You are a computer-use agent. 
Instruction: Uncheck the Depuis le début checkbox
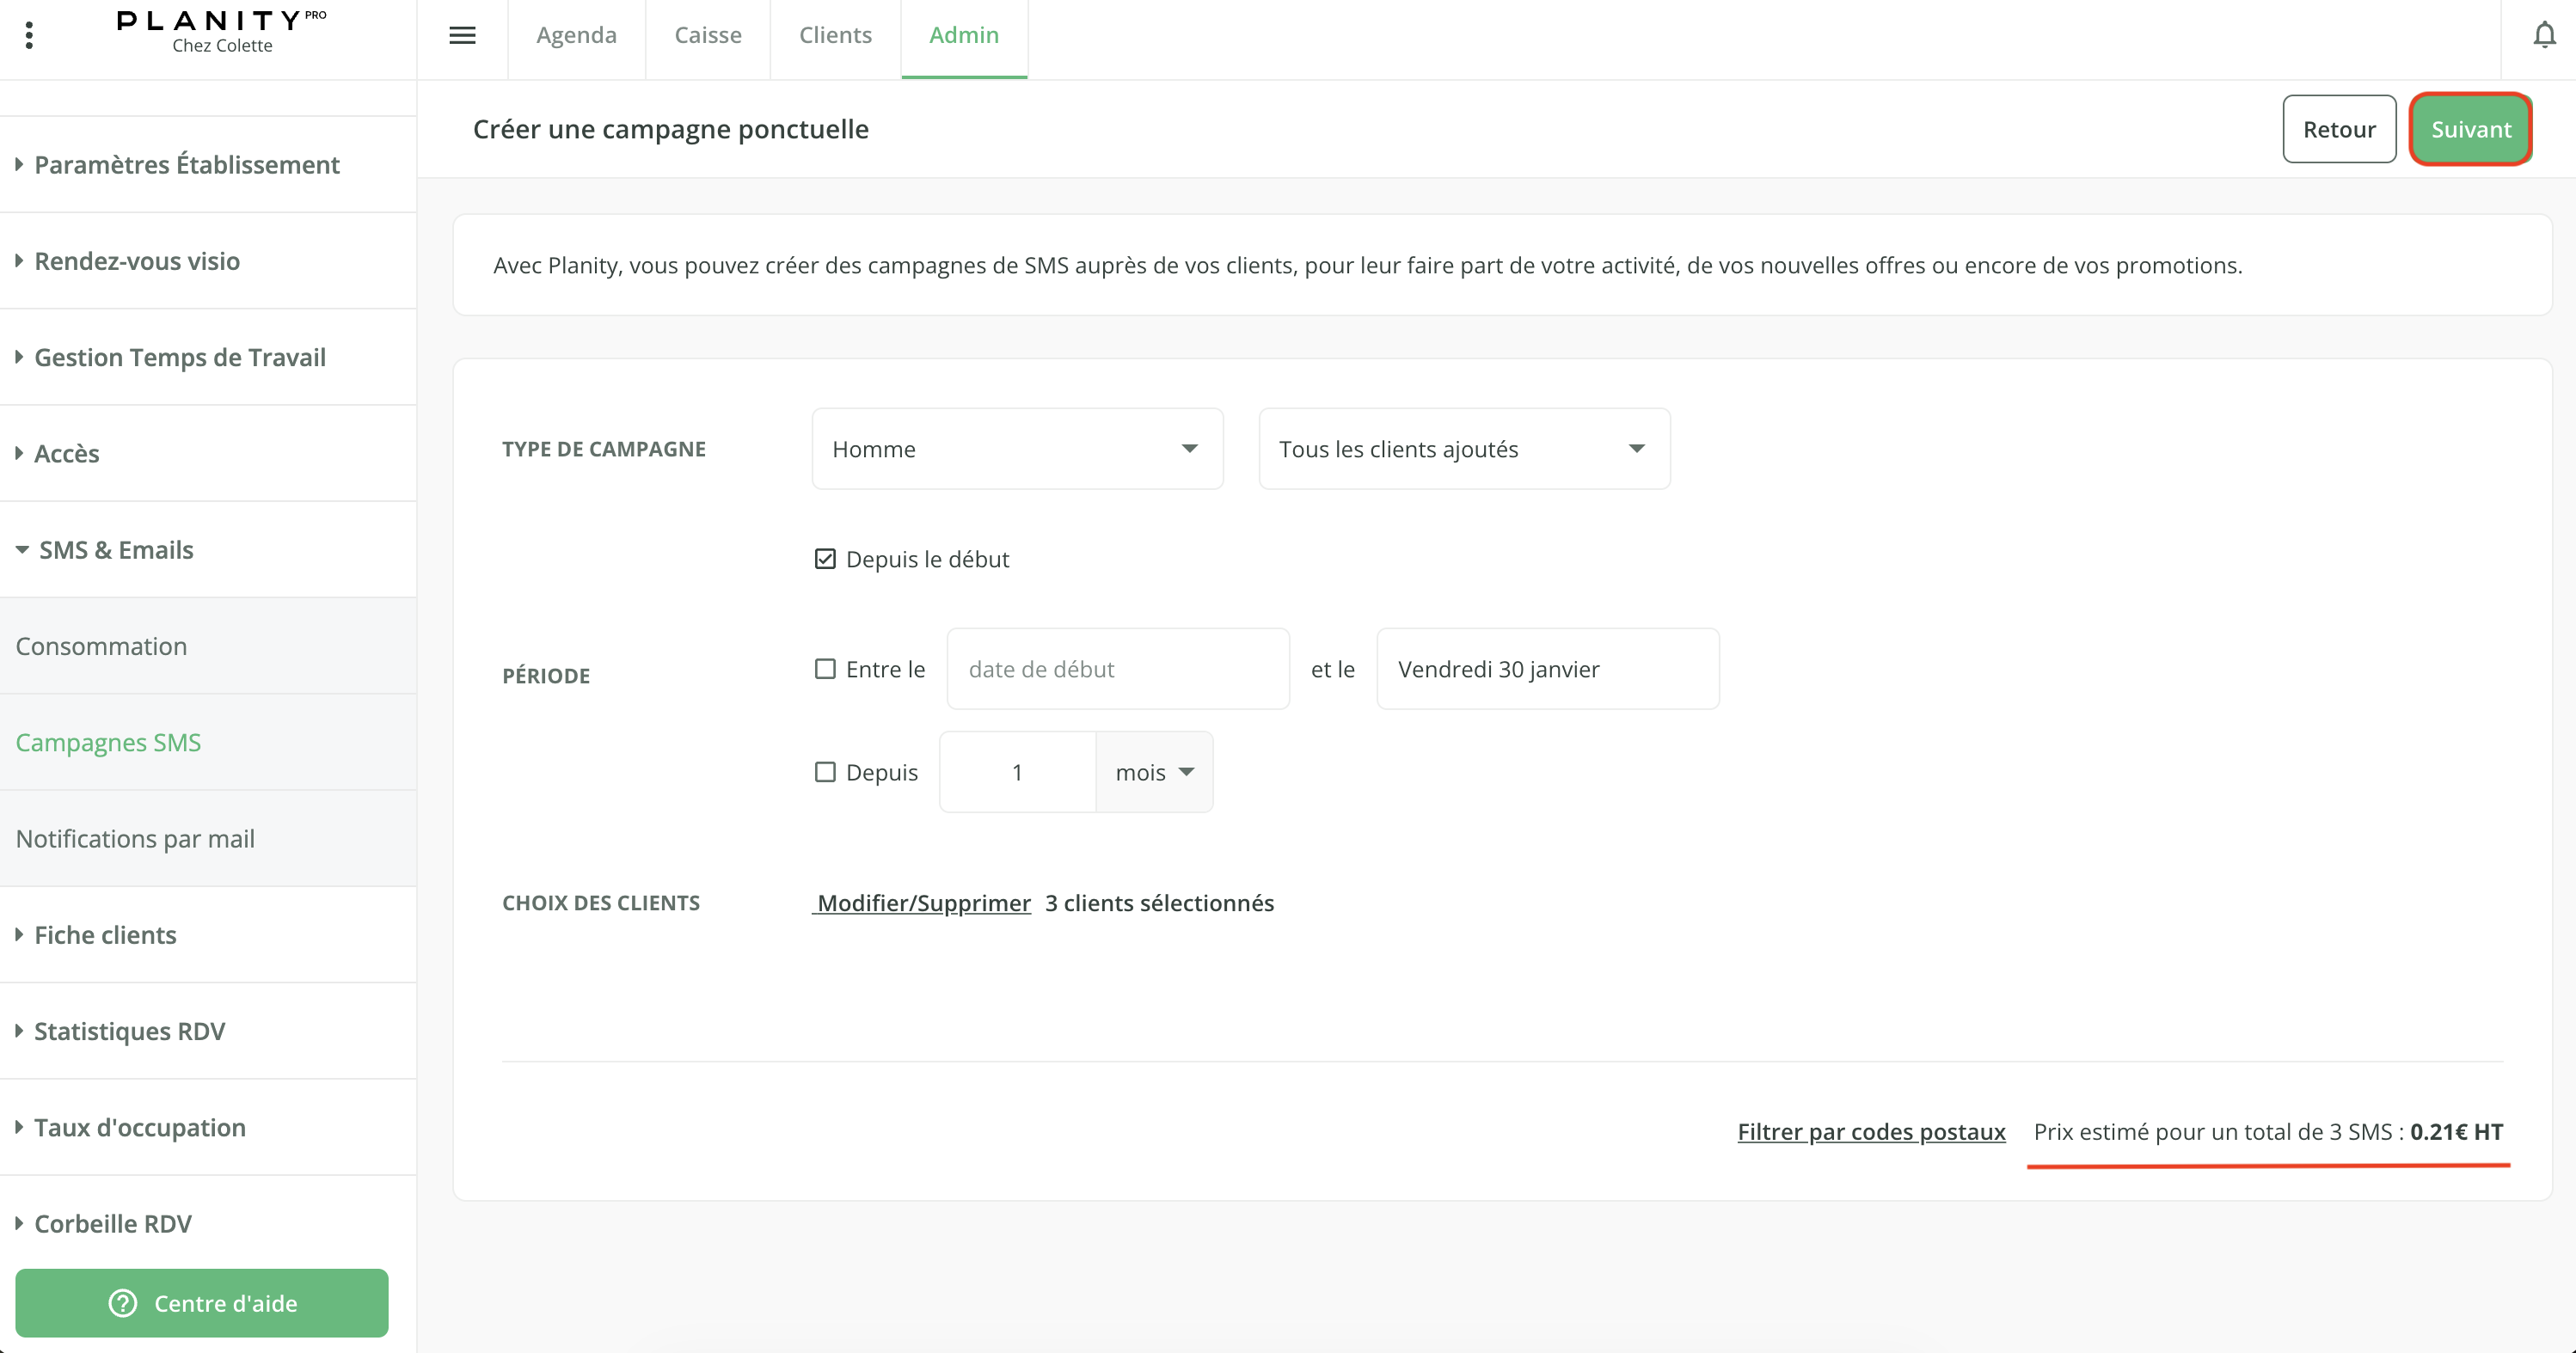pyautogui.click(x=825, y=559)
